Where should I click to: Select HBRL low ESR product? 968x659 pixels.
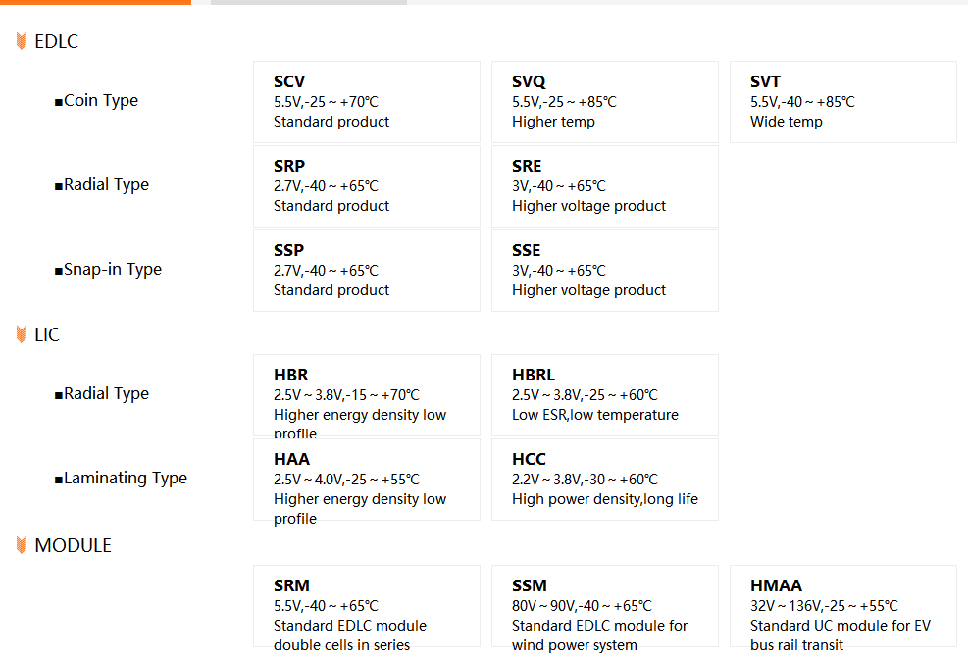(x=605, y=395)
